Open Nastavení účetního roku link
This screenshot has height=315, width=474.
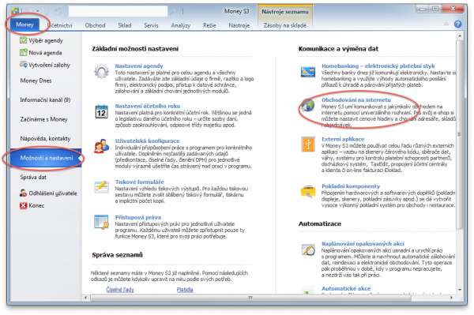147,106
